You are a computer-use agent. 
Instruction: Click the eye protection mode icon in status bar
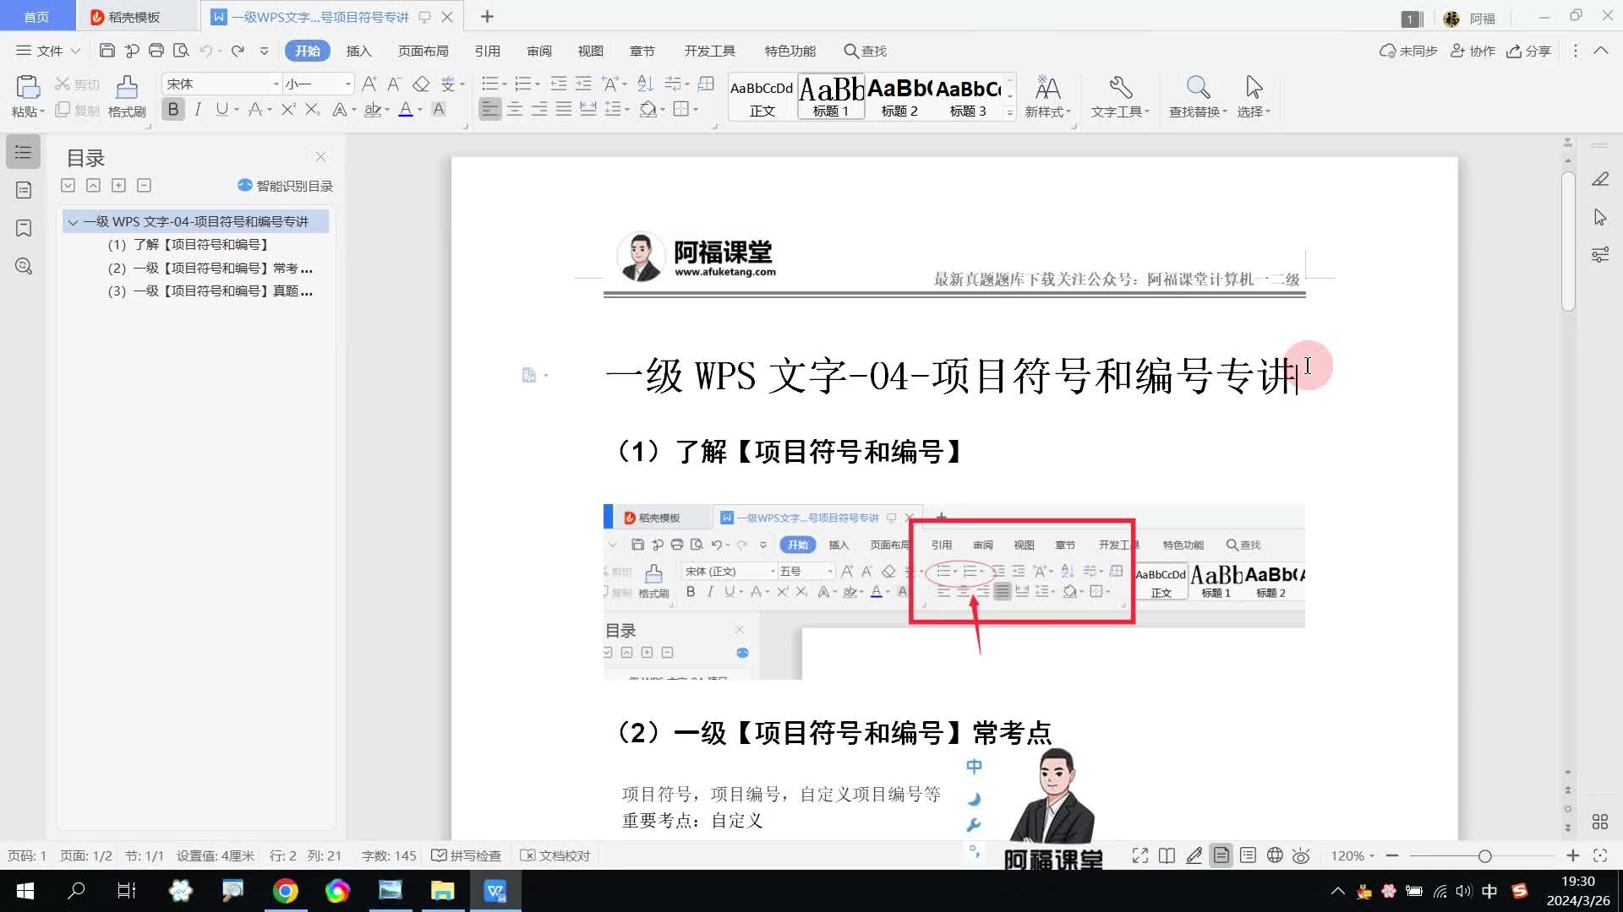click(x=1301, y=855)
